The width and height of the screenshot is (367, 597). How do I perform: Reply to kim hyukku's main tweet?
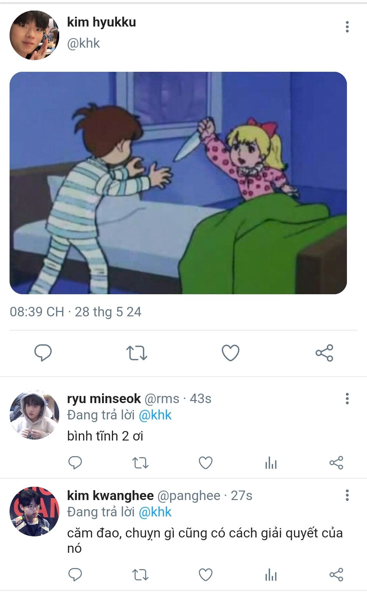[x=43, y=353]
